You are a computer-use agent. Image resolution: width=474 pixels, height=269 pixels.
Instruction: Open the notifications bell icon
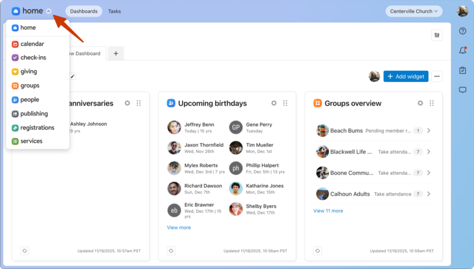tap(463, 50)
